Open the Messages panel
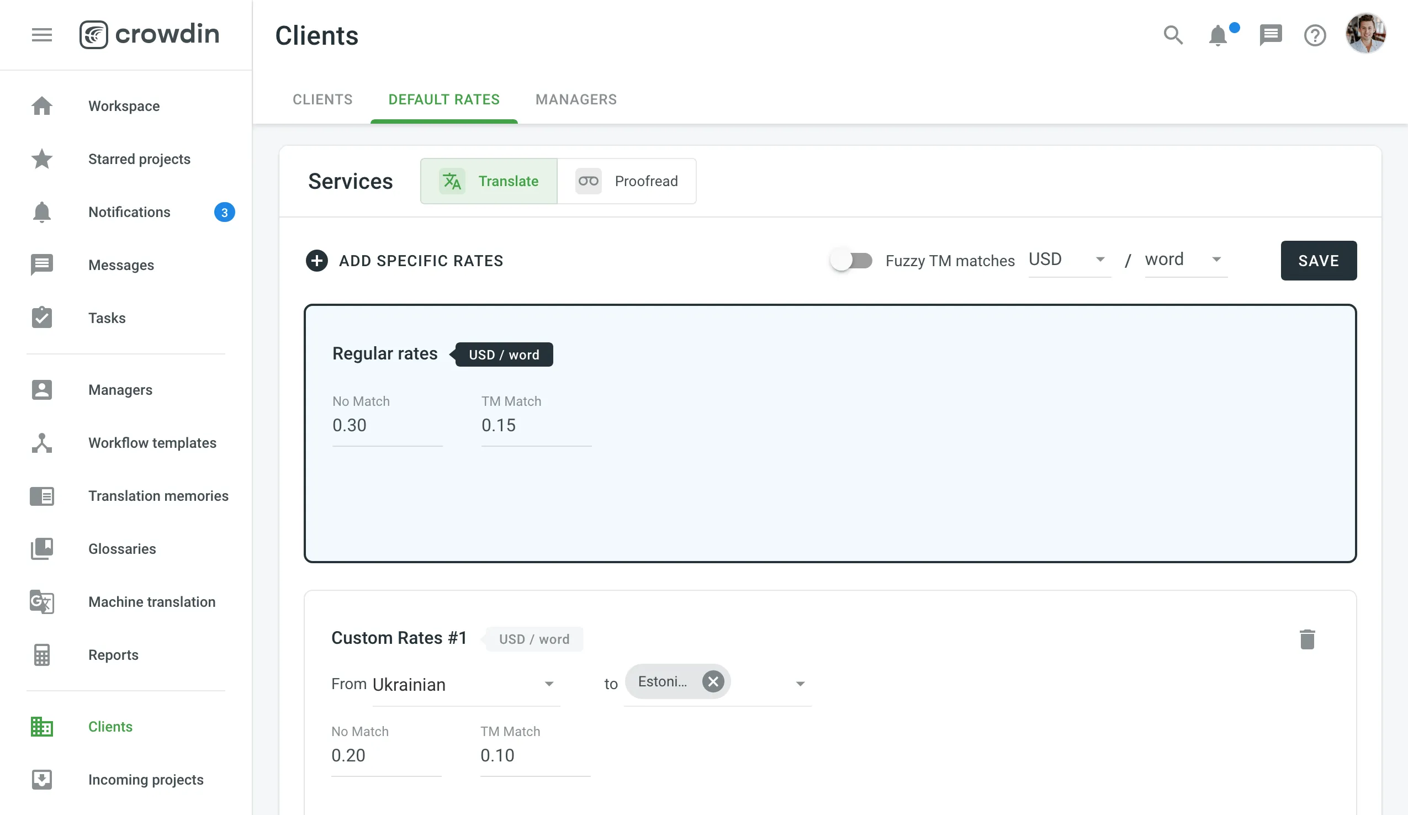The image size is (1408, 815). click(x=121, y=265)
